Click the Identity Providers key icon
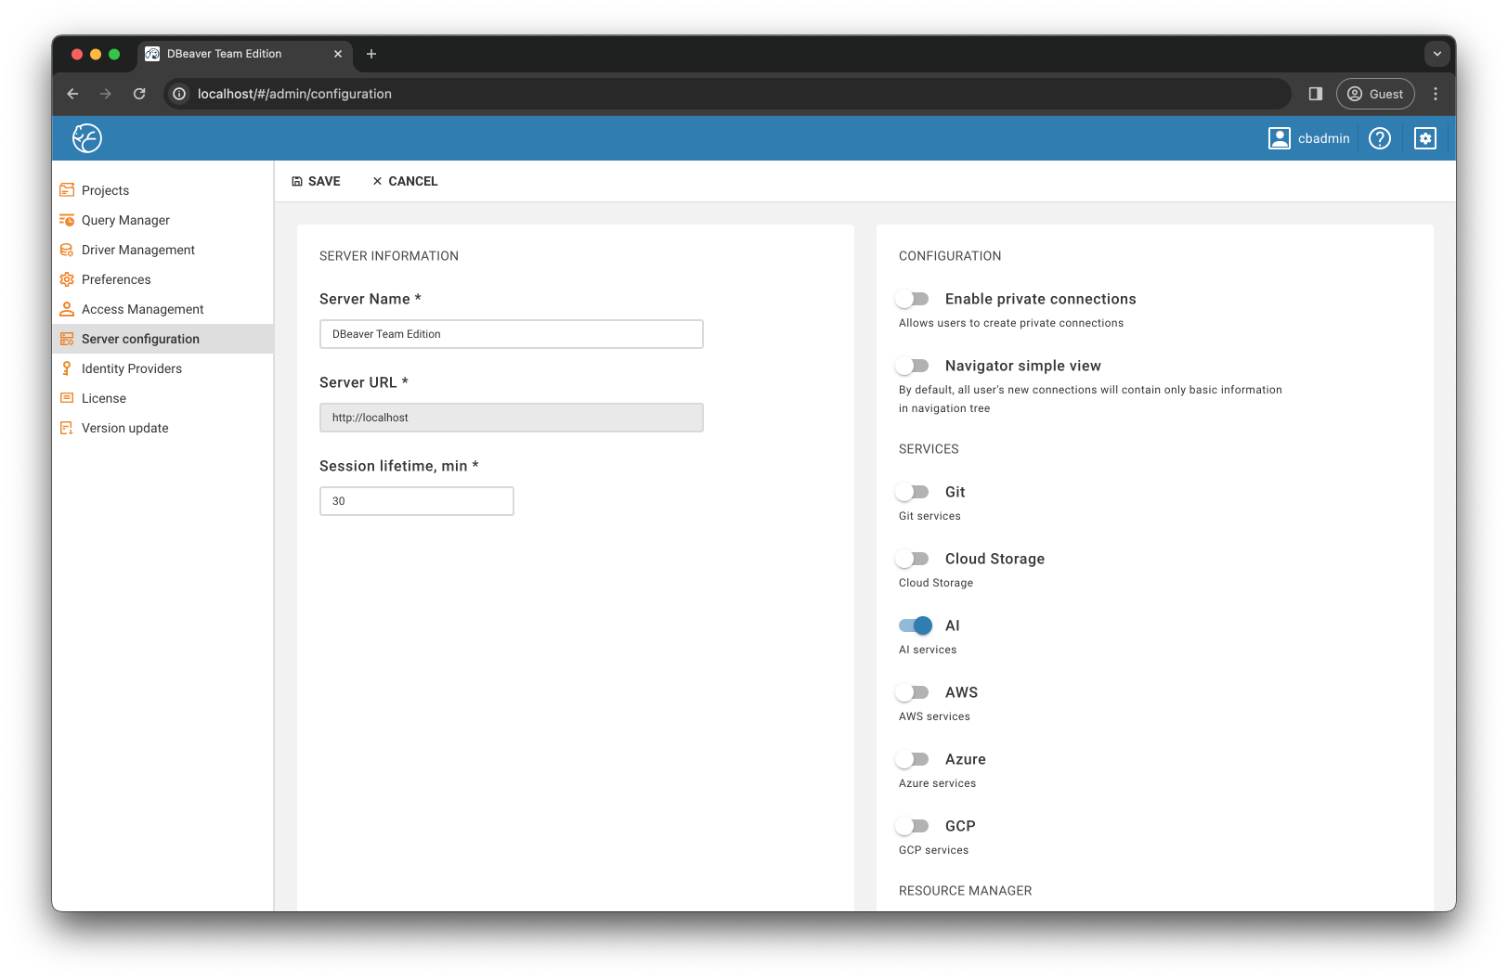The height and width of the screenshot is (980, 1508). coord(67,368)
